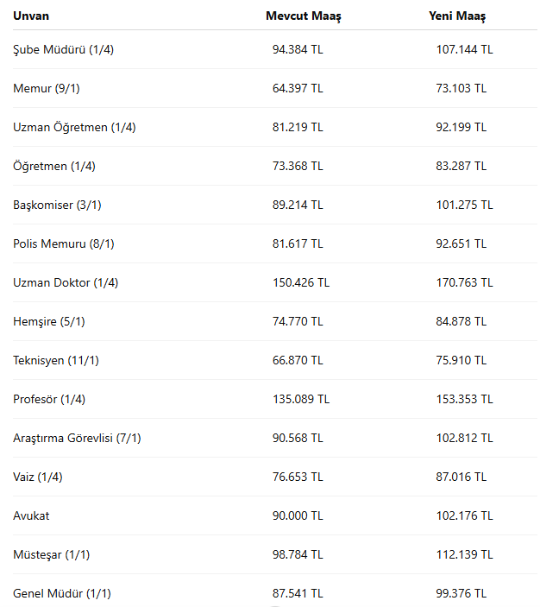Click the Genel Müdür (1/1) title cell

(62, 593)
